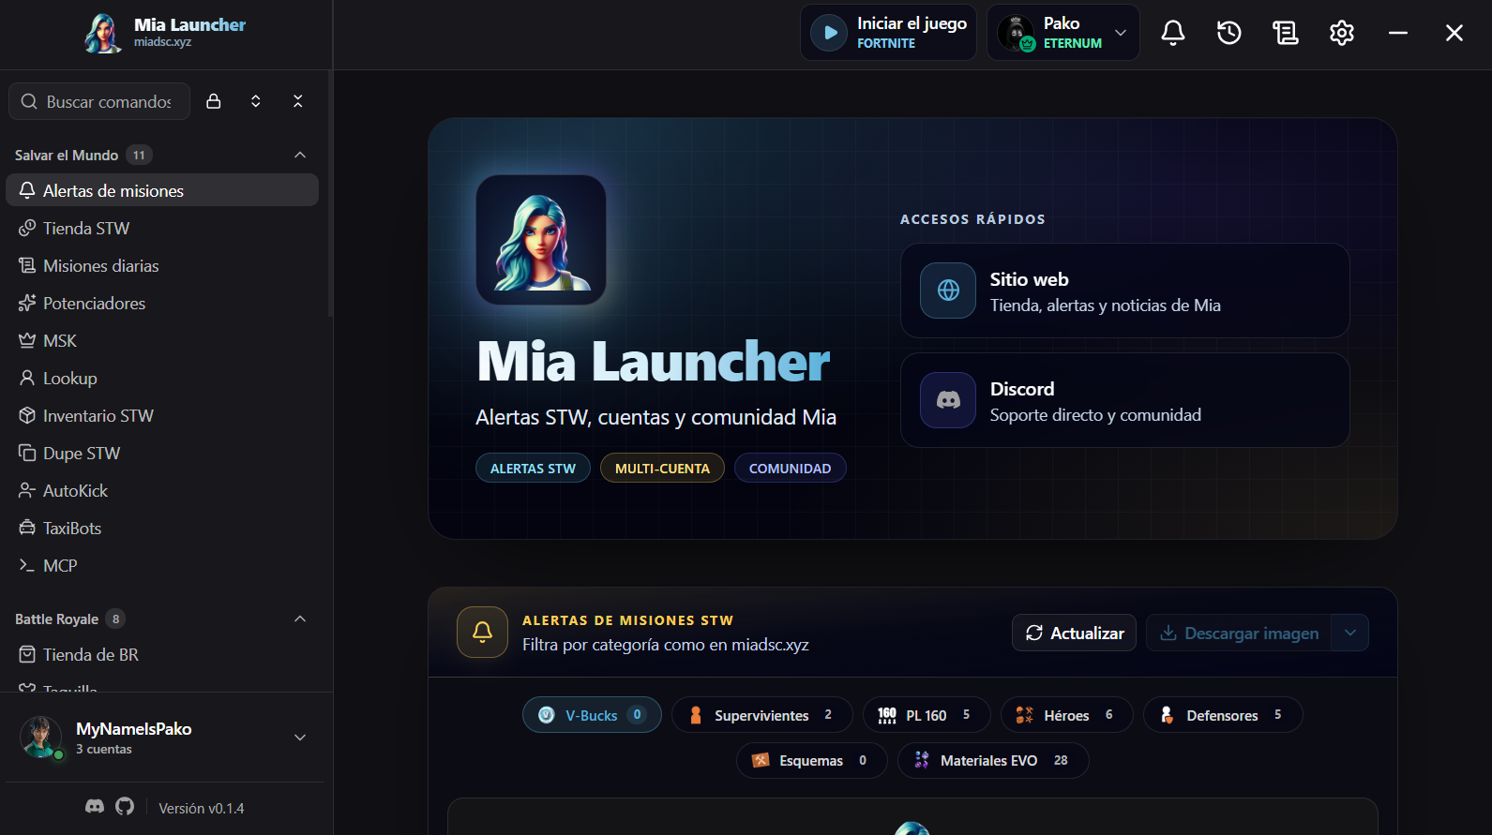
Task: Toggle the PL 160 filter chip
Action: 927,715
